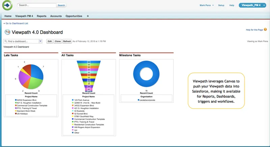
Task: Clone the dashboard
Action: (58, 41)
